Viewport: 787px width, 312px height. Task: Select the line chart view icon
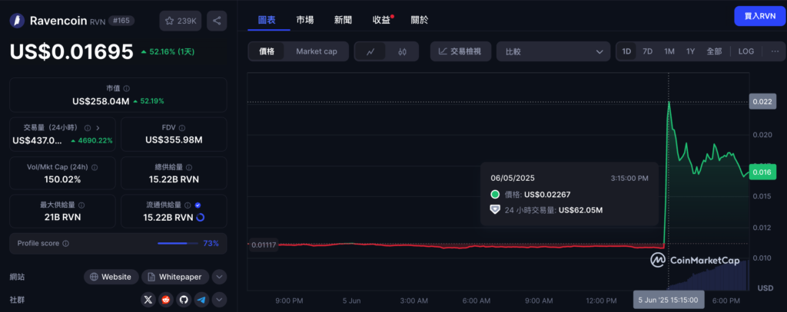(x=370, y=51)
